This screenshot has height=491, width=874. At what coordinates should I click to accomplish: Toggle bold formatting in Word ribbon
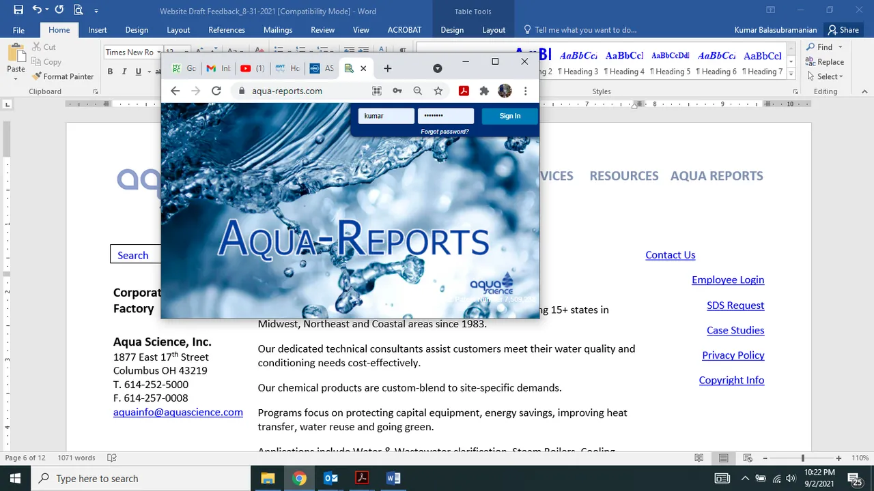point(110,72)
